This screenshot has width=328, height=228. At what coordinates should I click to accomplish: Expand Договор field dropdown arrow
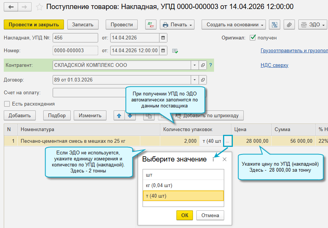coord(194,80)
